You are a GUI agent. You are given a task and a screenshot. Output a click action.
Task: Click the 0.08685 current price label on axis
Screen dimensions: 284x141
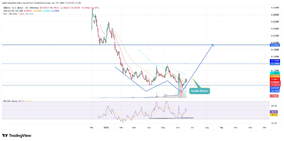(x=275, y=82)
